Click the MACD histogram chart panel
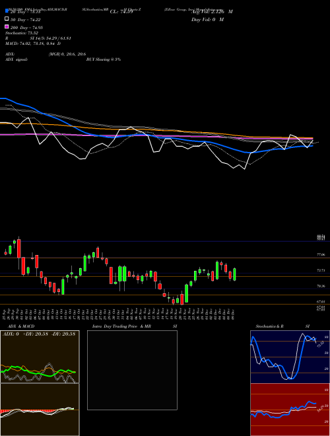Image resolution: width=330 pixels, height=436 pixels. (x=40, y=410)
